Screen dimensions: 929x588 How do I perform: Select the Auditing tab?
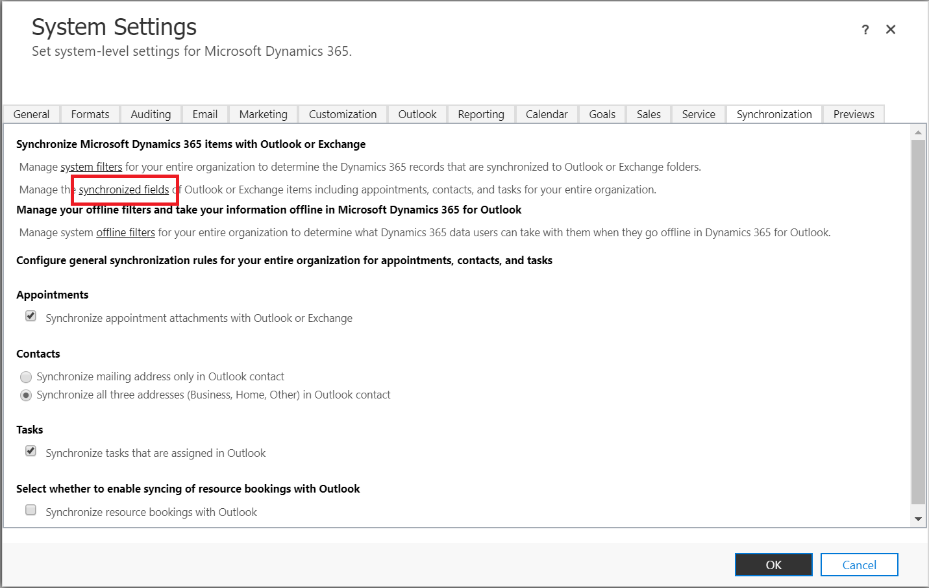point(151,114)
